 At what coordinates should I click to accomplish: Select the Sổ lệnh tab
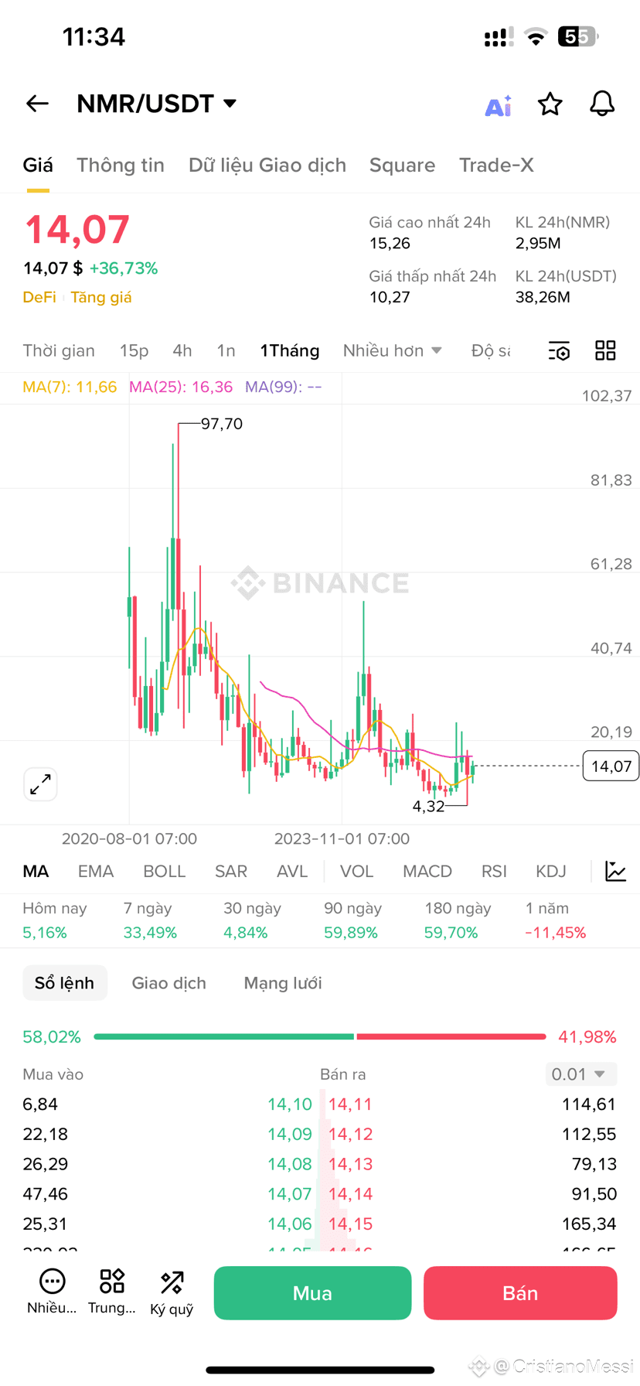[65, 983]
